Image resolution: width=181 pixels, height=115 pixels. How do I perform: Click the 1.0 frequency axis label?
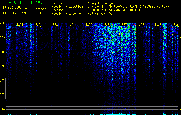tap(2, 52)
